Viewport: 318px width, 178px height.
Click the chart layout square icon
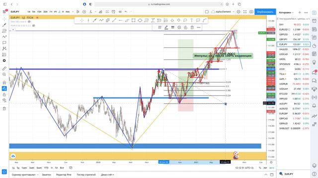207,12
